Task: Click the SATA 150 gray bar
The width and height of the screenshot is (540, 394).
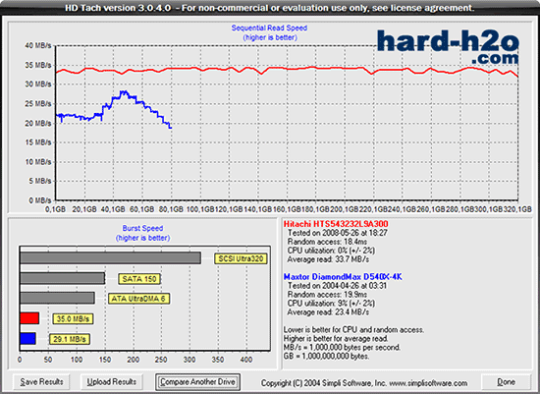Action: [62, 278]
